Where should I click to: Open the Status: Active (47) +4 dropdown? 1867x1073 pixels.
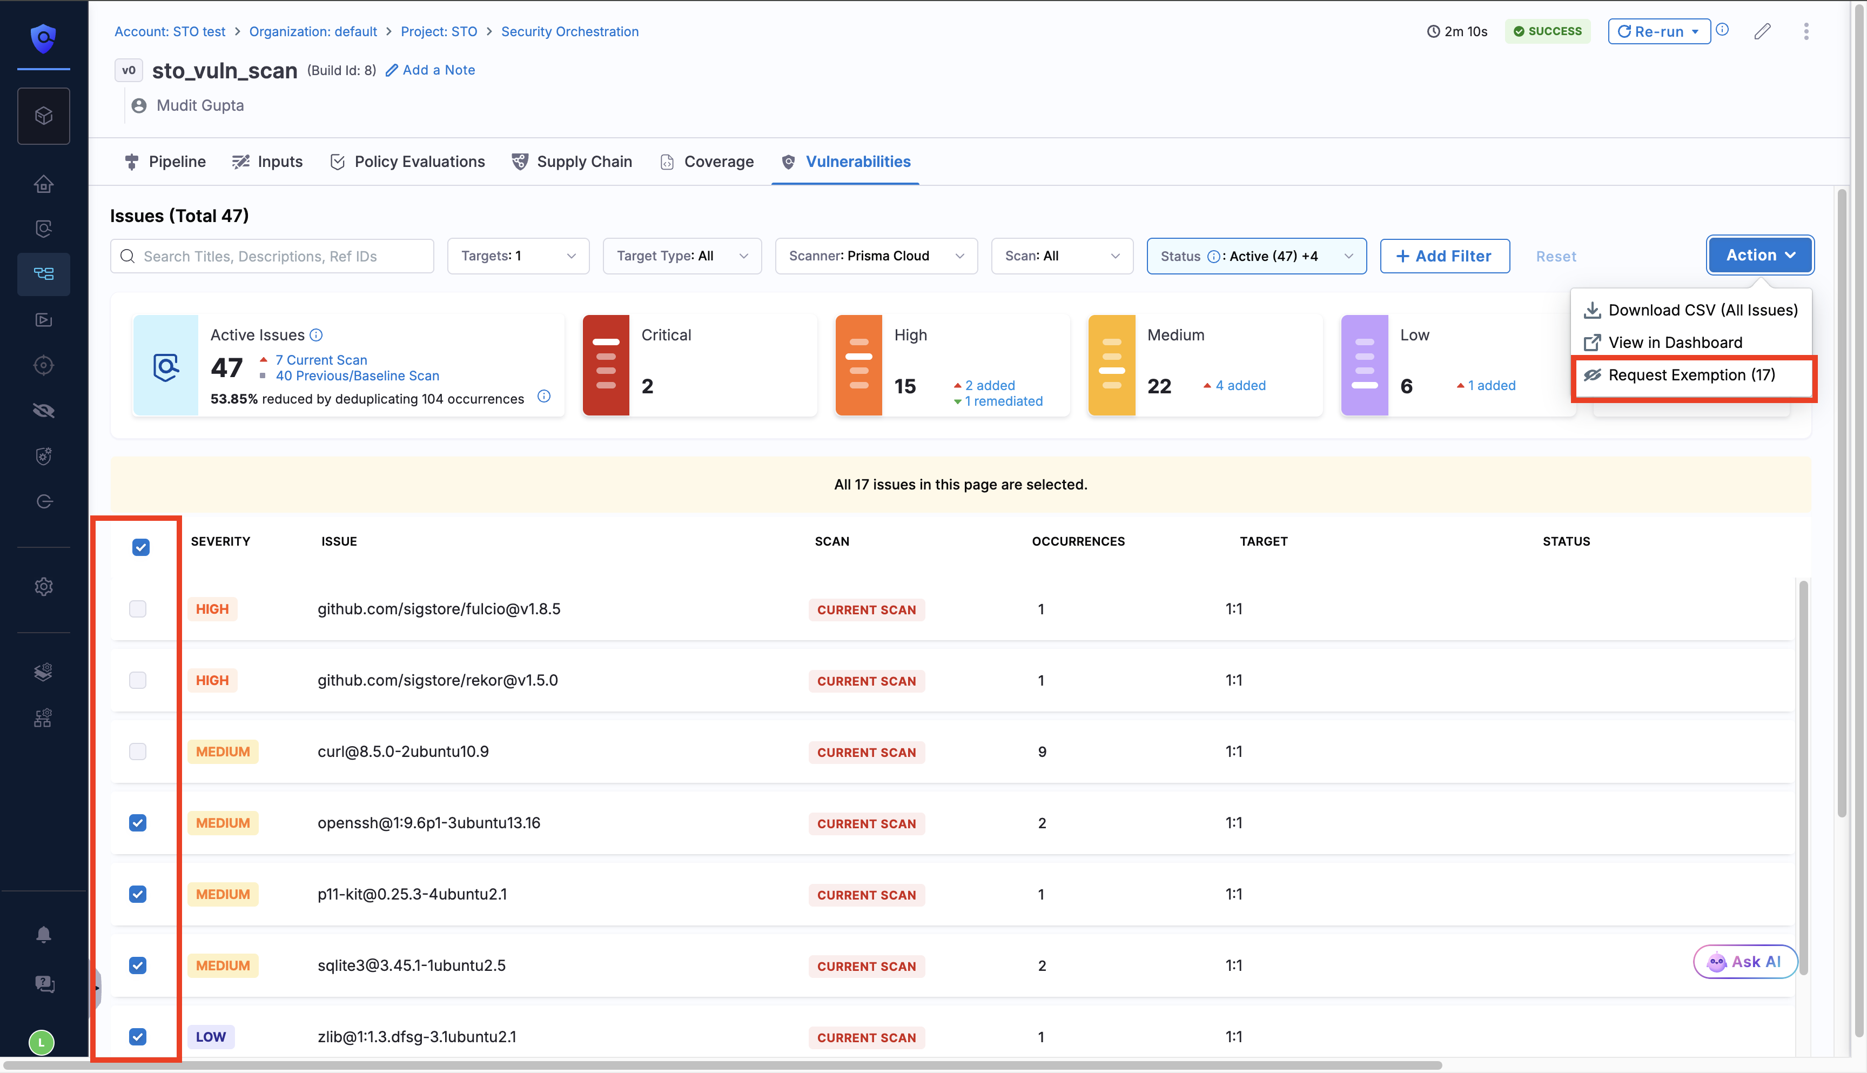tap(1256, 256)
